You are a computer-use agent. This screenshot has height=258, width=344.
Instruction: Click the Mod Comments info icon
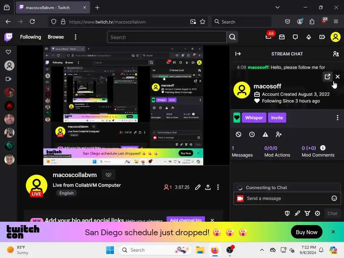coord(323,148)
